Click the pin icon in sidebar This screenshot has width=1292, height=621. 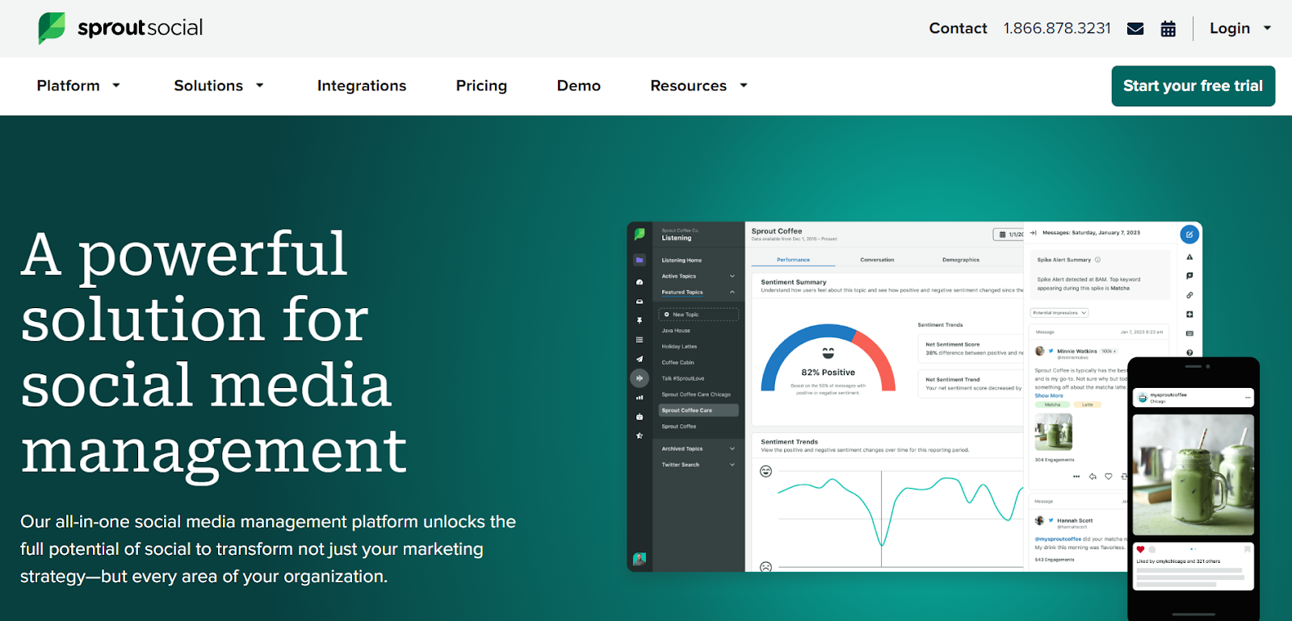point(640,321)
